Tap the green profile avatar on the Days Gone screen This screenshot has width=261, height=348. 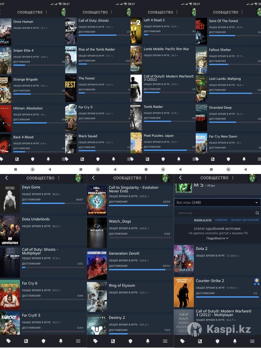click(78, 178)
